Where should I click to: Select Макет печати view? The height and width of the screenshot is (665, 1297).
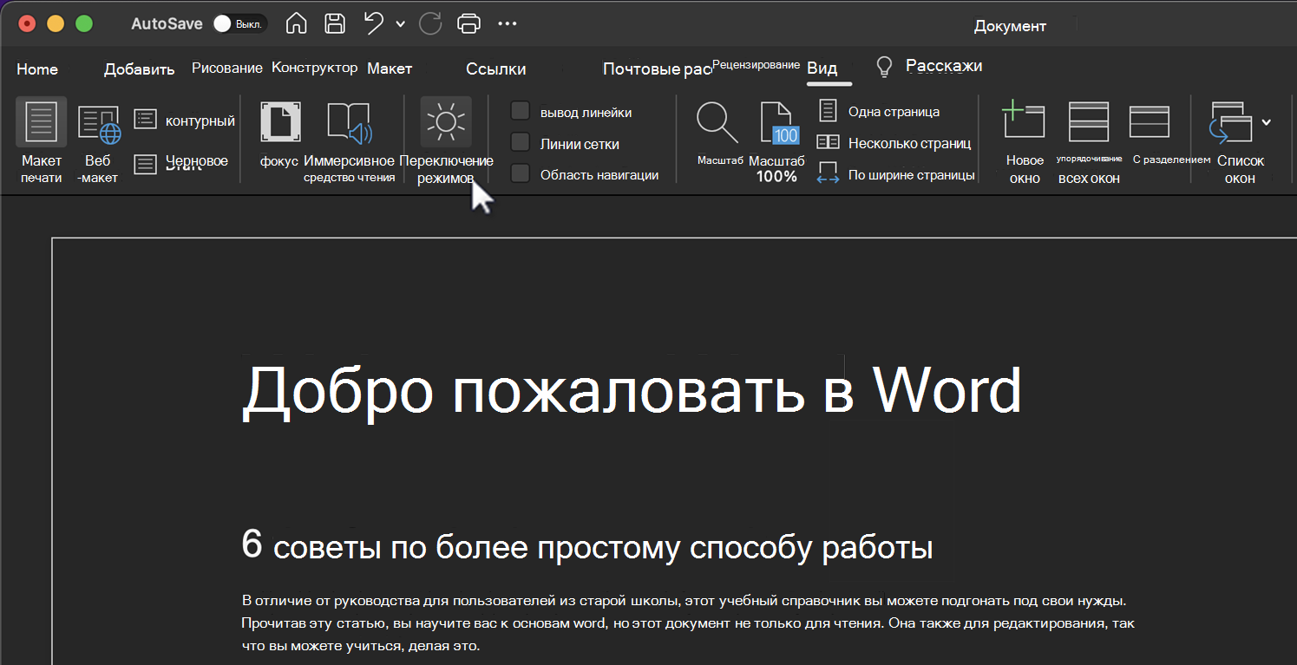coord(42,142)
